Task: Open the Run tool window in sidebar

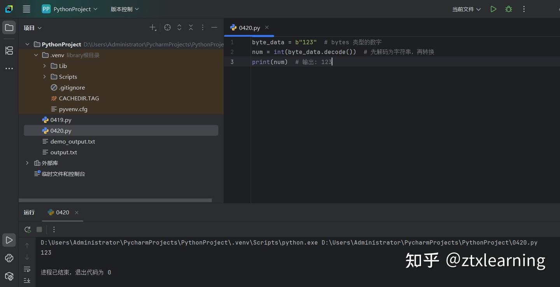Action: coord(9,240)
